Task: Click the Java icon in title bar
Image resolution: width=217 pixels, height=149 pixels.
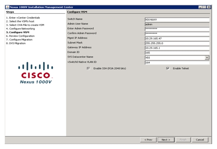Action: point(8,7)
